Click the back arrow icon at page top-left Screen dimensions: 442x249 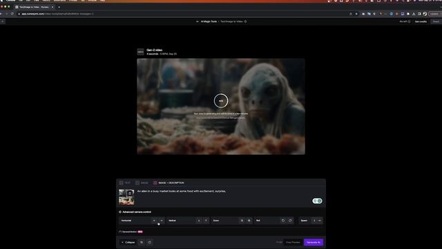tap(3, 21)
